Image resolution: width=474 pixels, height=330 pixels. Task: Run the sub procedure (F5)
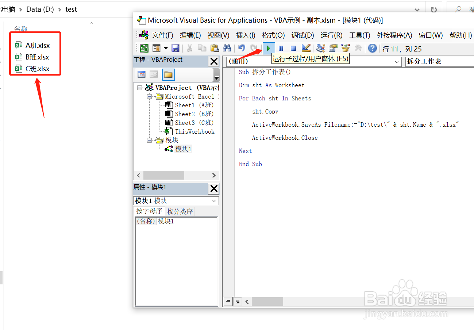click(x=269, y=48)
